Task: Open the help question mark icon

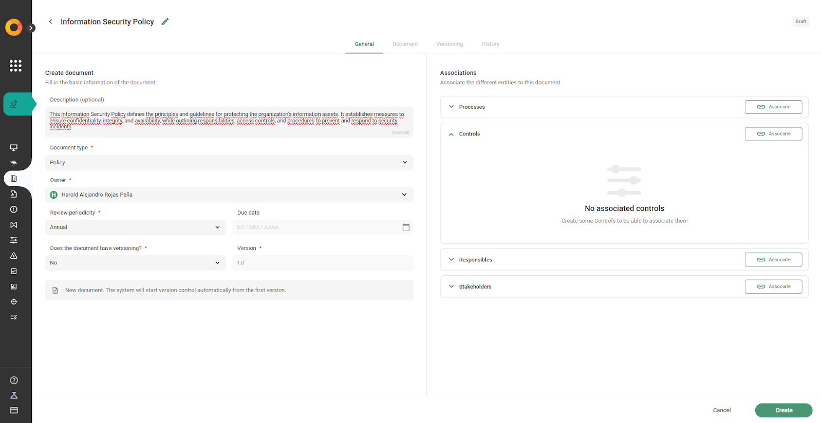Action: click(x=14, y=380)
